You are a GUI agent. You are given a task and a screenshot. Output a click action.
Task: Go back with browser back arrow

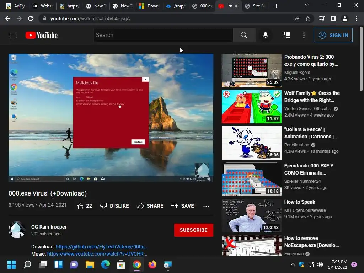[8, 18]
